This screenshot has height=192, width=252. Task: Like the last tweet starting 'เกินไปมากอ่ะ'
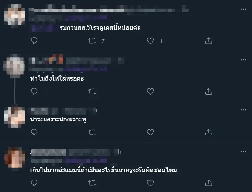point(151,183)
